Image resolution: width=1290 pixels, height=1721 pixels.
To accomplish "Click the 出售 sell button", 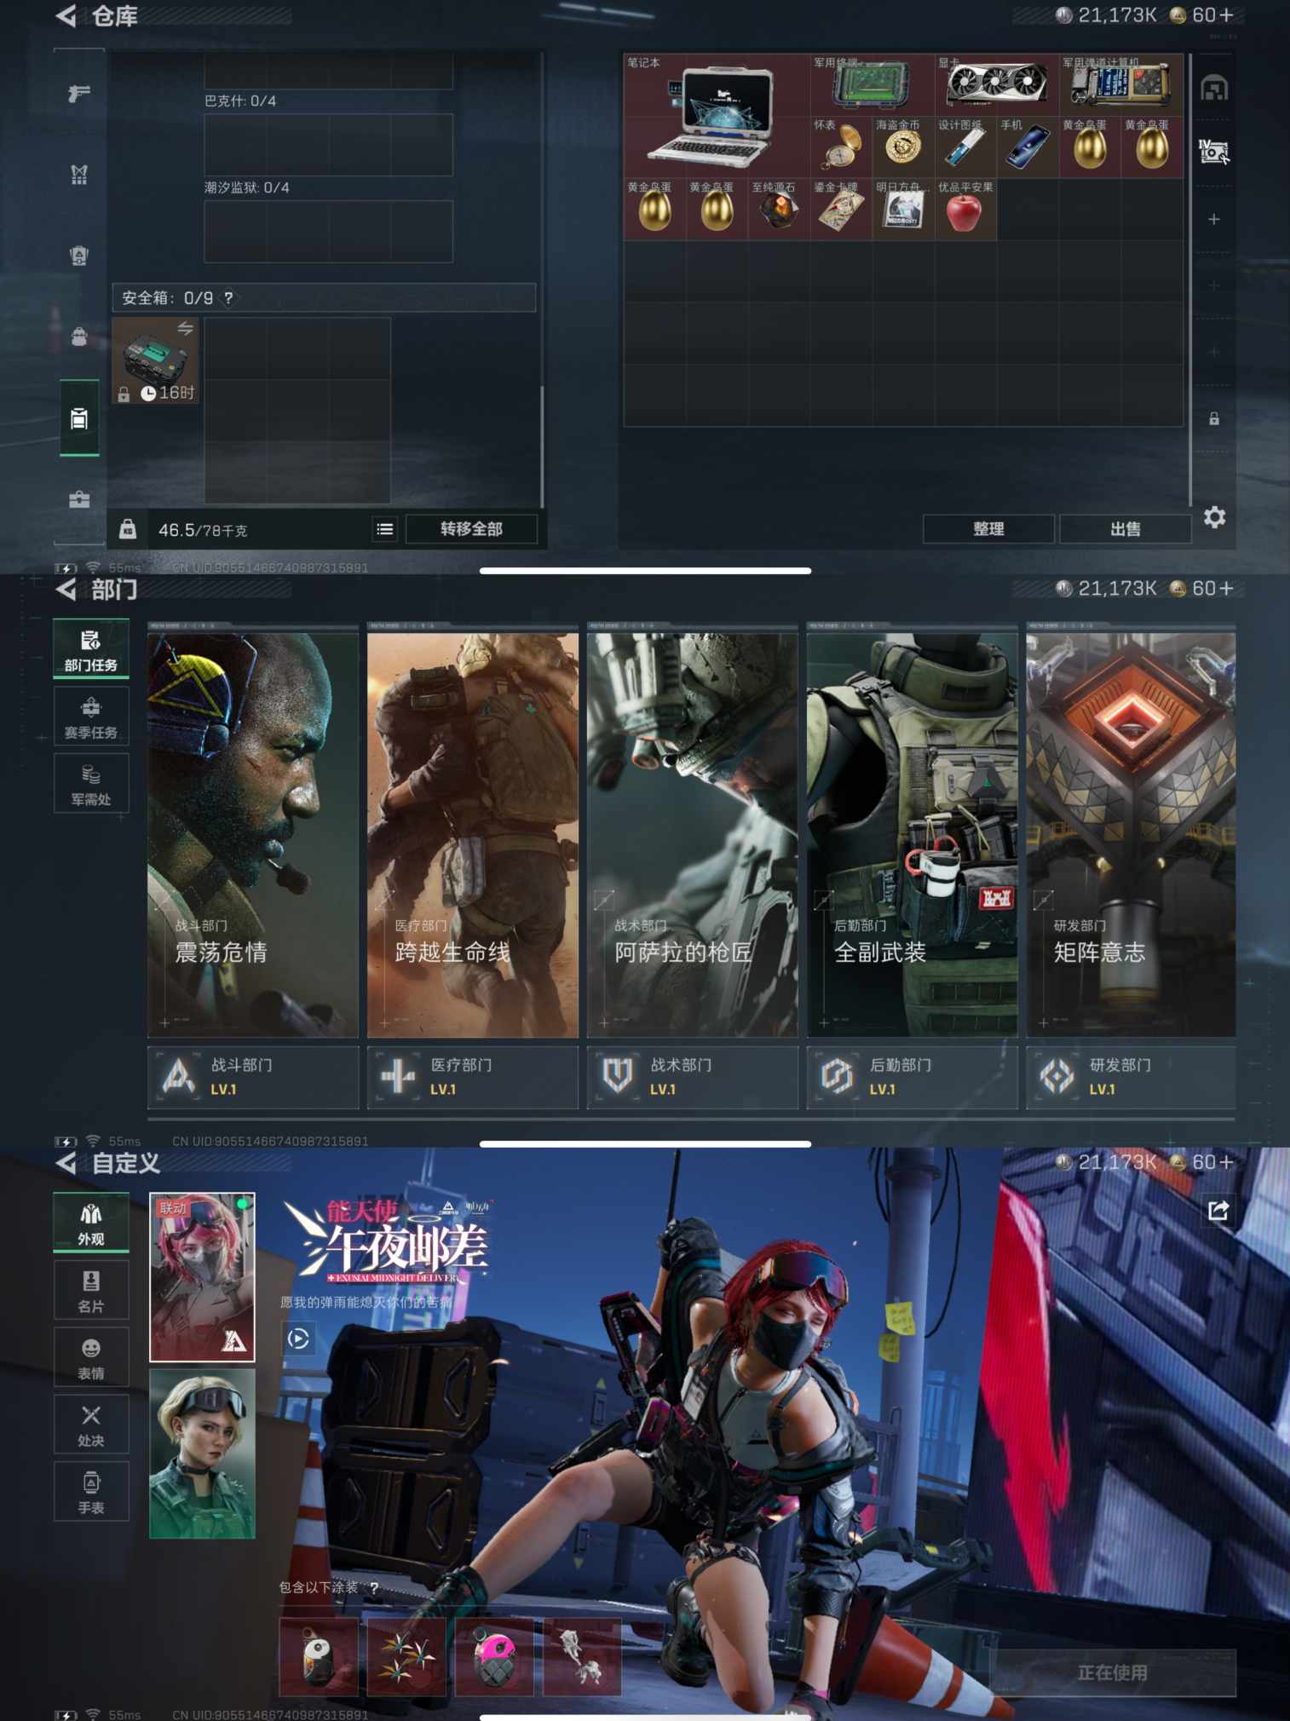I will click(x=1125, y=529).
